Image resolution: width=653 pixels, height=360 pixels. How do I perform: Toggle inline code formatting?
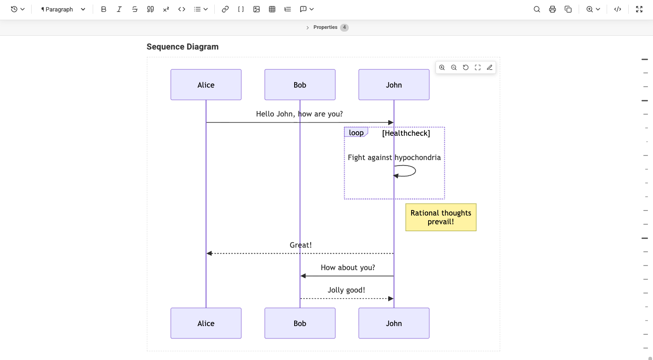click(x=182, y=9)
